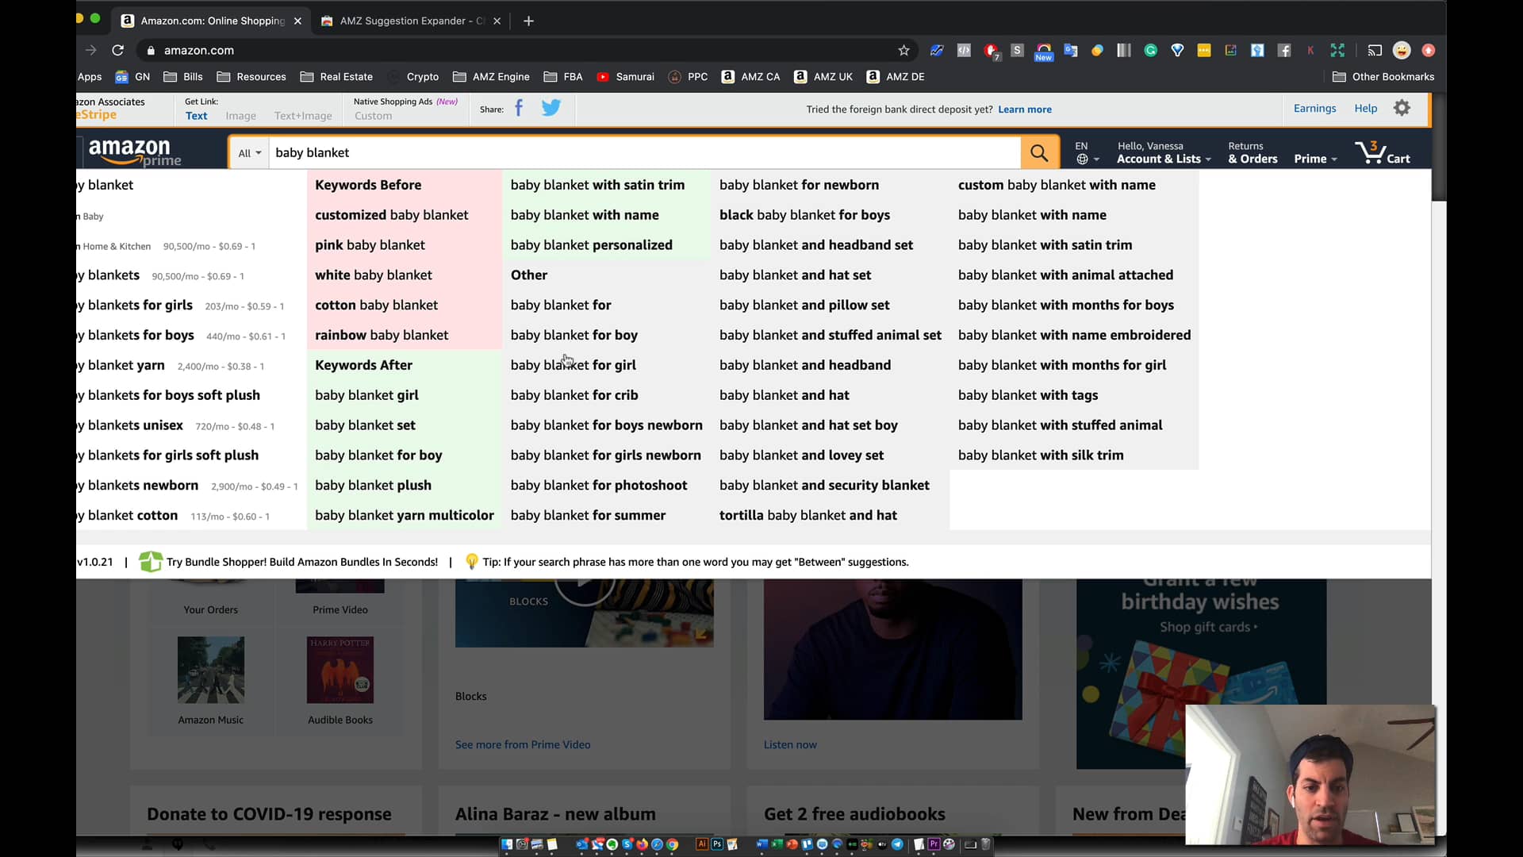Screen dimensions: 1523x857
Task: Switch Get Link to Text+Image mode
Action: click(303, 116)
